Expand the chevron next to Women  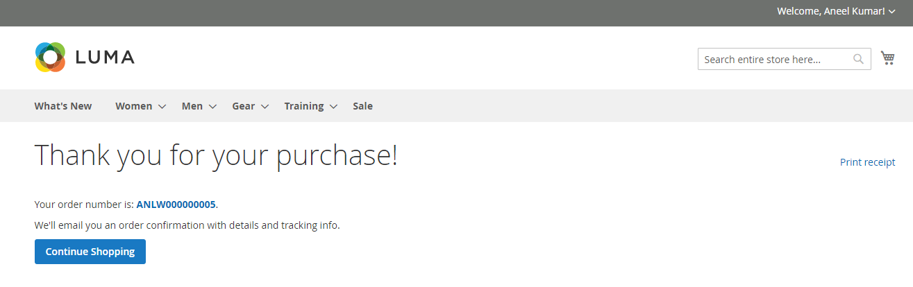(x=162, y=107)
